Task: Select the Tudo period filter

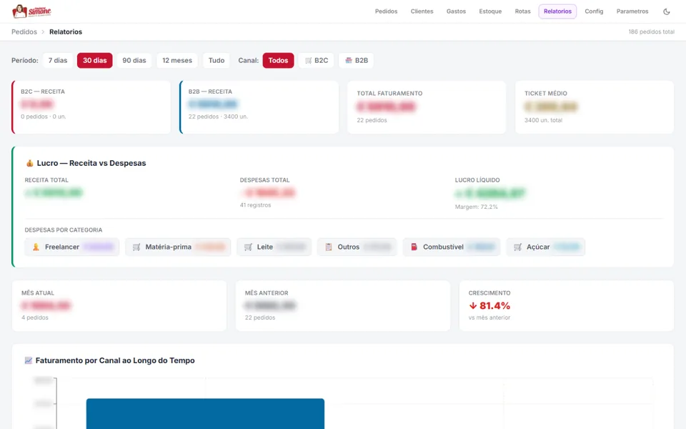Action: coord(217,60)
